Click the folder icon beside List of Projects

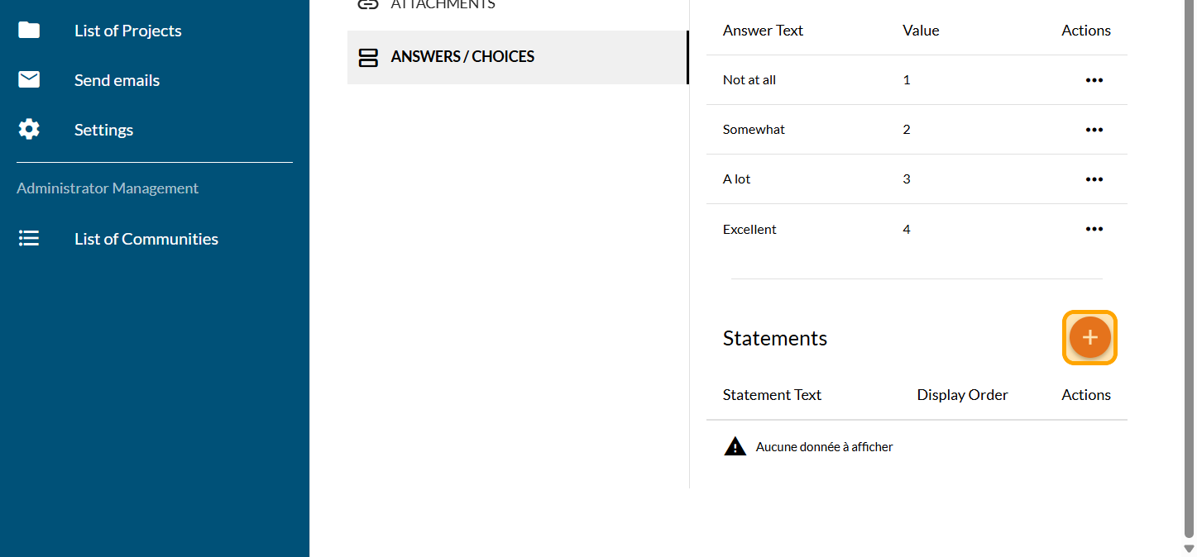click(x=29, y=31)
